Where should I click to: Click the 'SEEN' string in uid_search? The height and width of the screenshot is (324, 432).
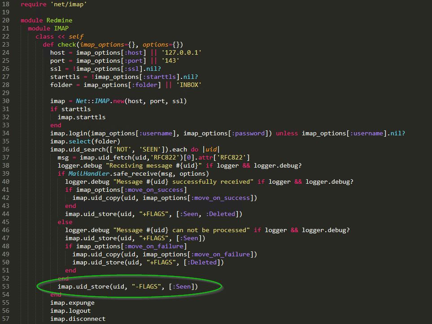150,150
